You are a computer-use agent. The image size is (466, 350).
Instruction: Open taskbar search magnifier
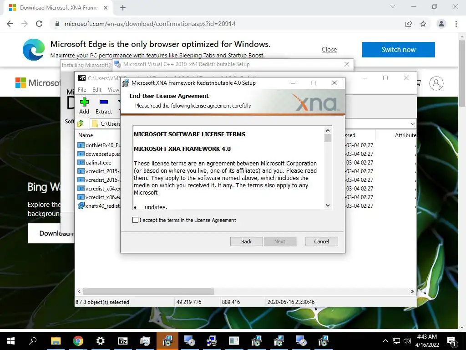(33, 341)
